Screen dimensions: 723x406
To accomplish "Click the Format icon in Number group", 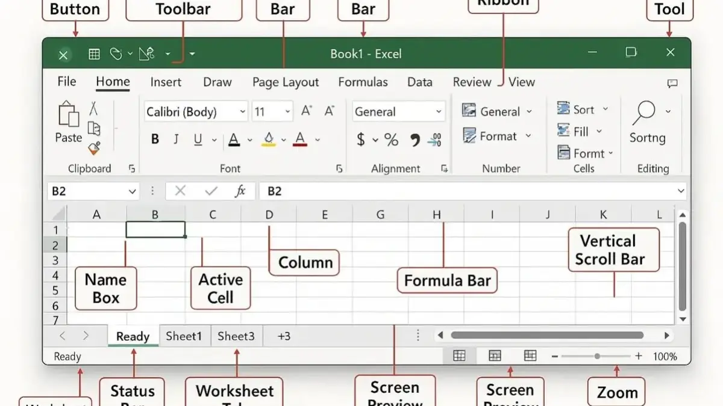I will click(x=469, y=135).
